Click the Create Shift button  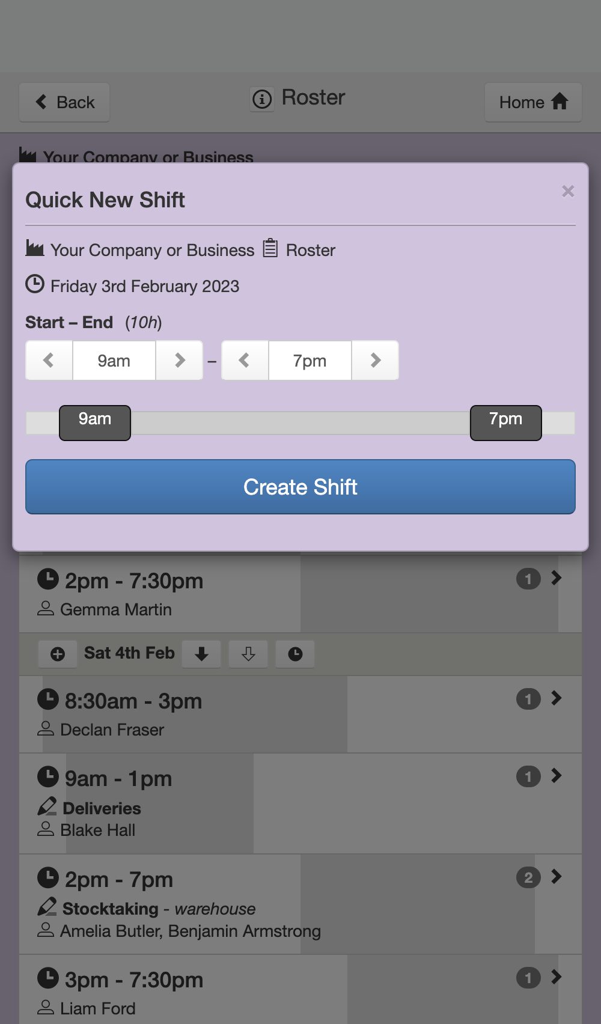point(300,487)
